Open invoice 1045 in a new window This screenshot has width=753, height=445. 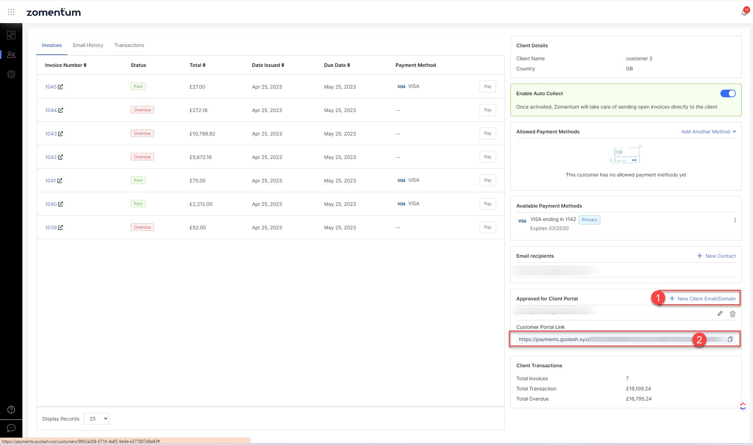click(61, 87)
